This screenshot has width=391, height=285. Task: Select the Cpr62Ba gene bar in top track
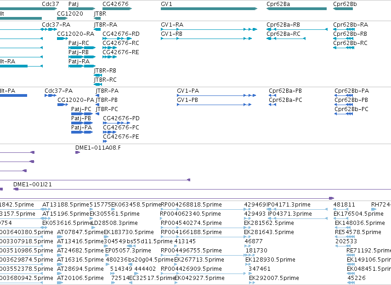[x=296, y=9]
